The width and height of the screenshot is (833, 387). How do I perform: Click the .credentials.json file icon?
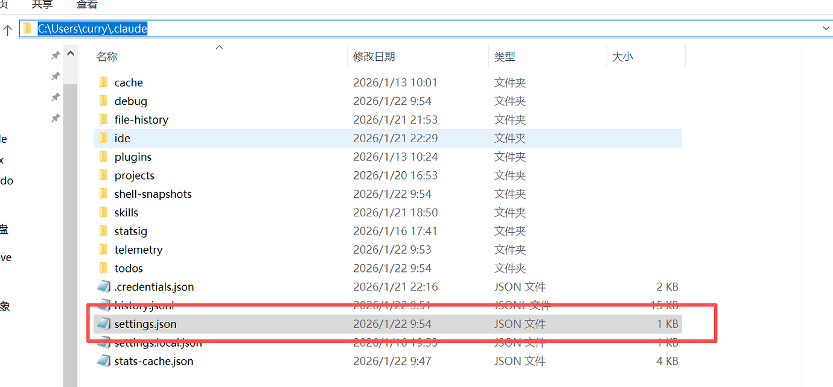tap(104, 287)
